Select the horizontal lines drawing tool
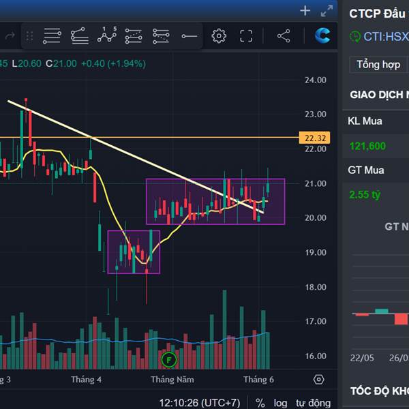The width and height of the screenshot is (409, 409). pos(52,35)
